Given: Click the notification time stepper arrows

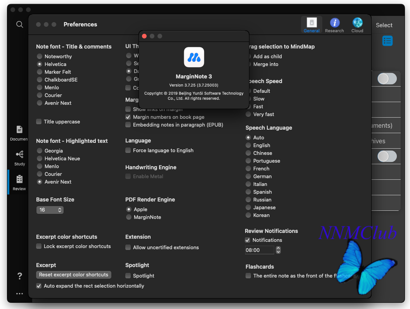Looking at the screenshot, I should pos(278,250).
